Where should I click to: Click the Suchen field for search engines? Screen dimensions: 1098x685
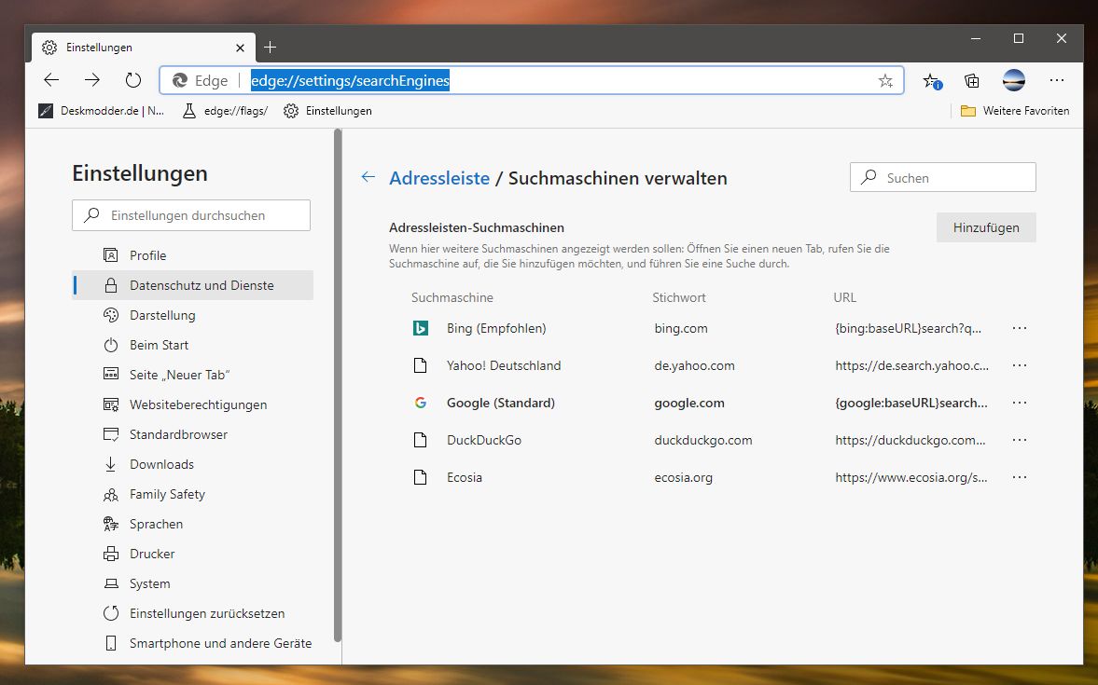(x=942, y=177)
